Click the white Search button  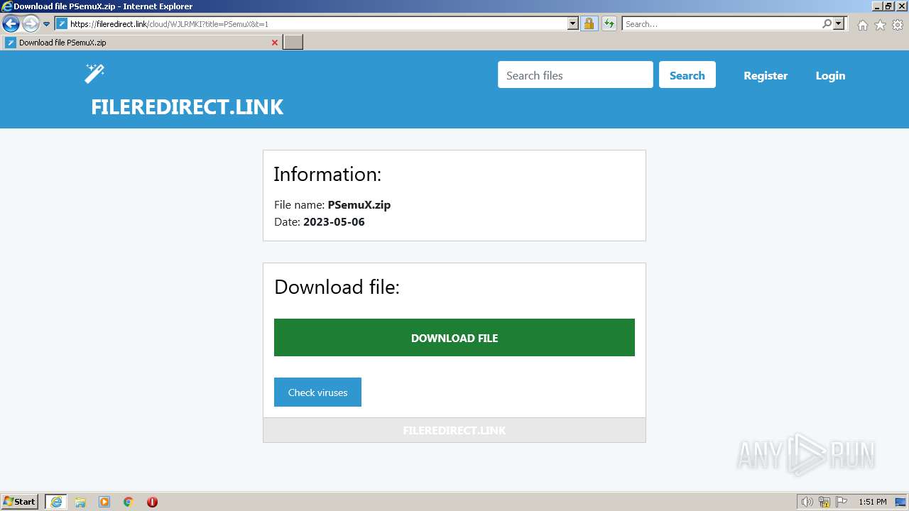coord(687,75)
